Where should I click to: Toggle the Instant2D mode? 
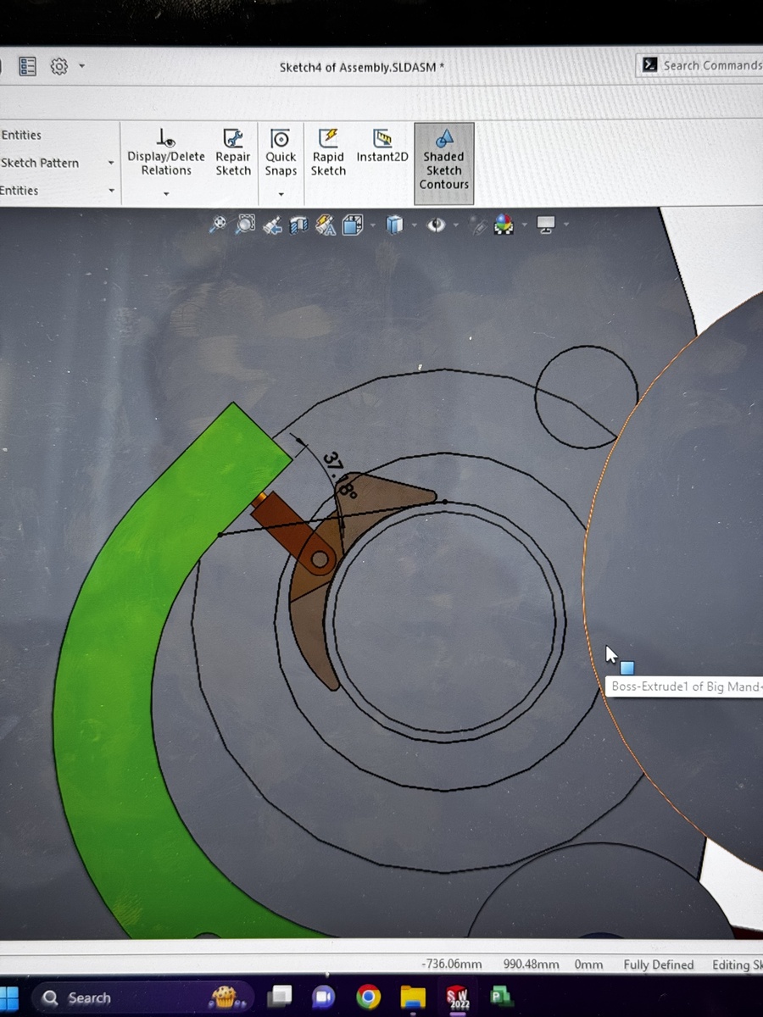[x=382, y=146]
